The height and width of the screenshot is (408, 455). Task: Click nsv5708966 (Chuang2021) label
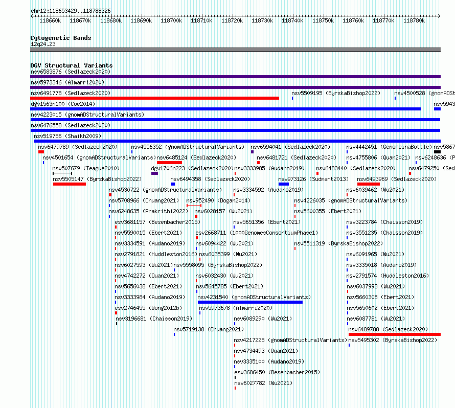pos(144,200)
